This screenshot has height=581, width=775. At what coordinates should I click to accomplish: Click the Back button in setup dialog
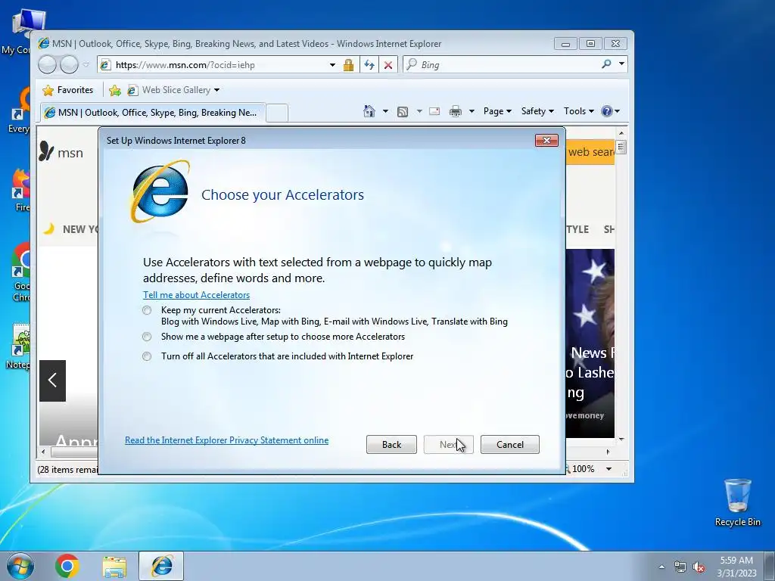tap(391, 445)
